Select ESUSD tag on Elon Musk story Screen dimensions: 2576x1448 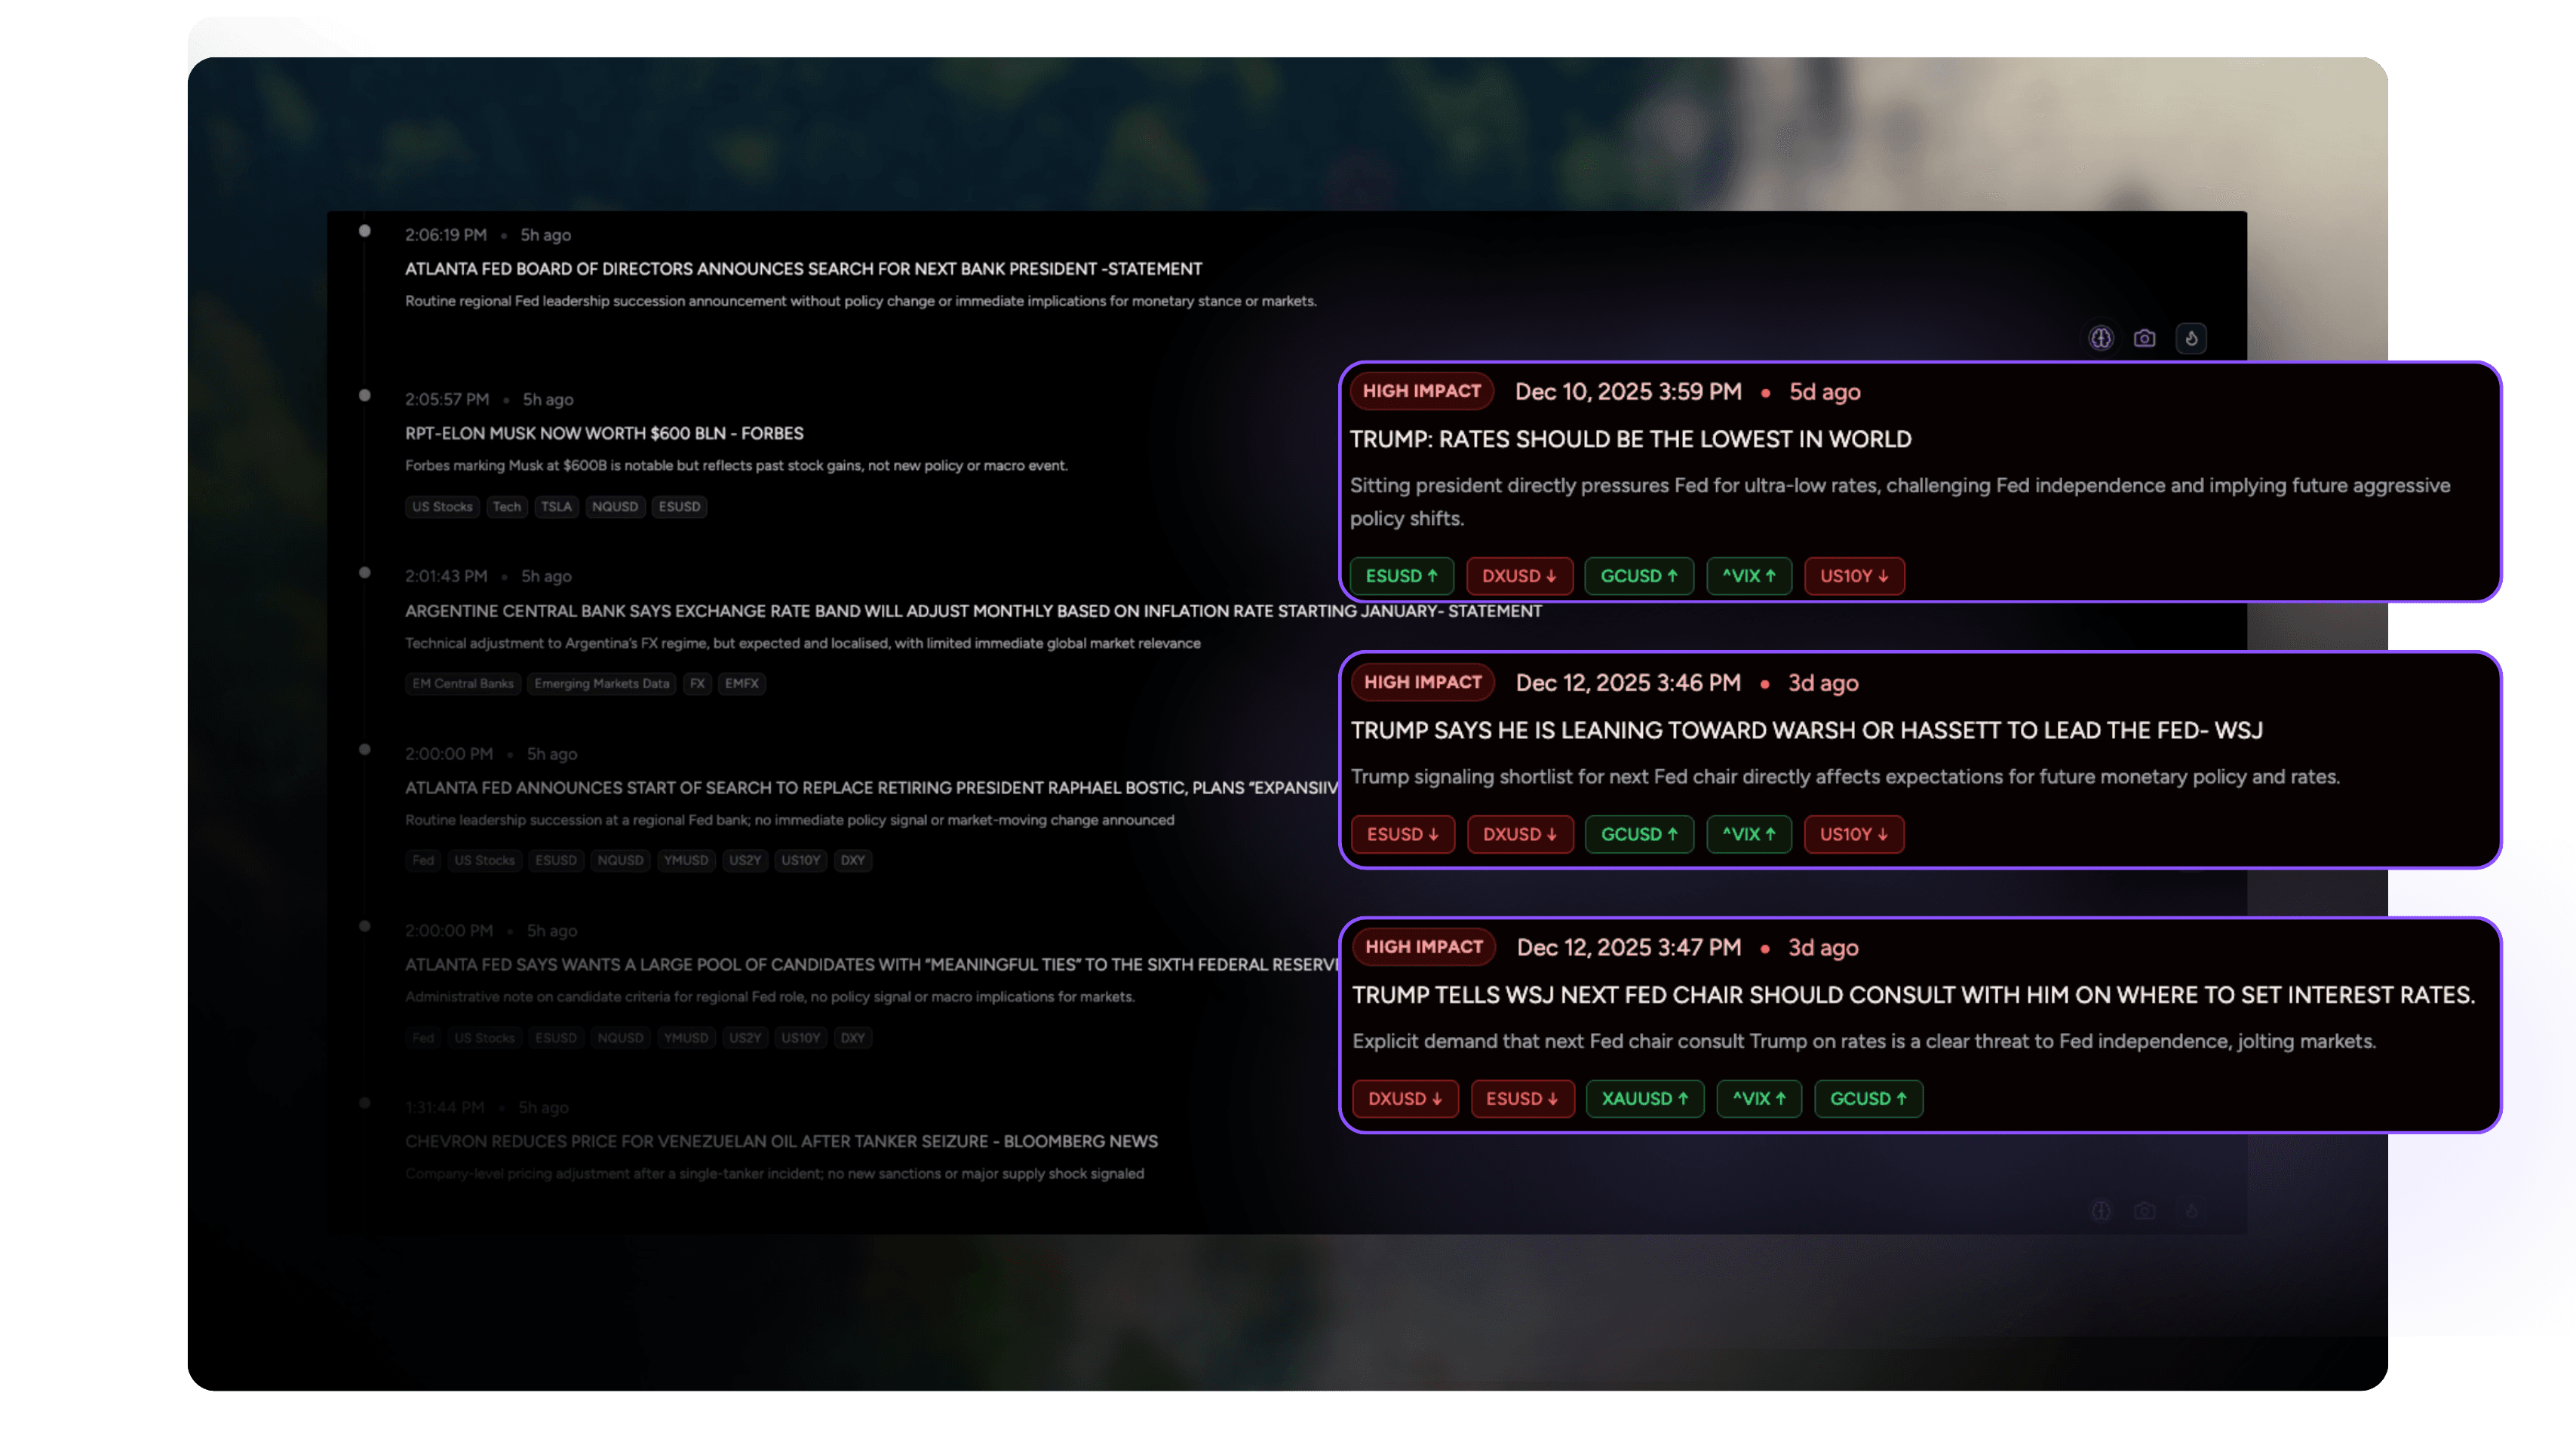point(679,507)
